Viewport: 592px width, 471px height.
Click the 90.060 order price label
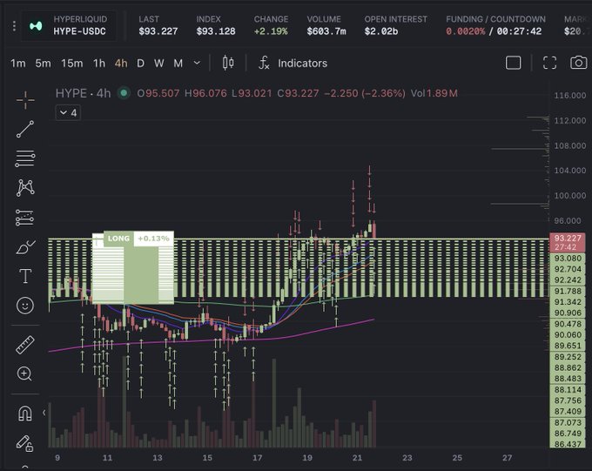[x=568, y=334]
